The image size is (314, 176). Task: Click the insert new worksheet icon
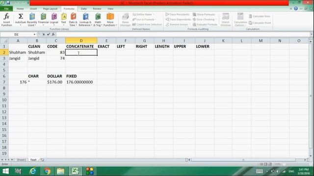point(42,160)
